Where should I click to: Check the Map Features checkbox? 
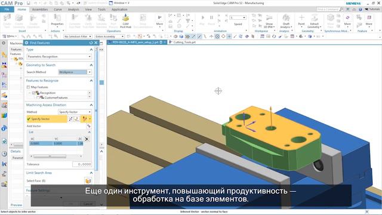(28, 87)
